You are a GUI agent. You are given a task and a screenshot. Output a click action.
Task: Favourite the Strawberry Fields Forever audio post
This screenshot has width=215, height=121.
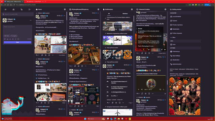point(146,93)
